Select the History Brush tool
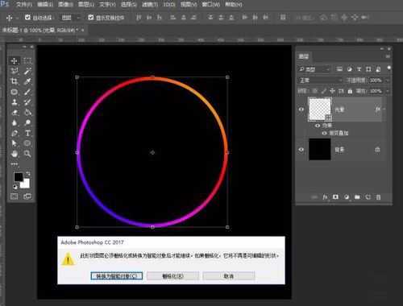 [27, 102]
